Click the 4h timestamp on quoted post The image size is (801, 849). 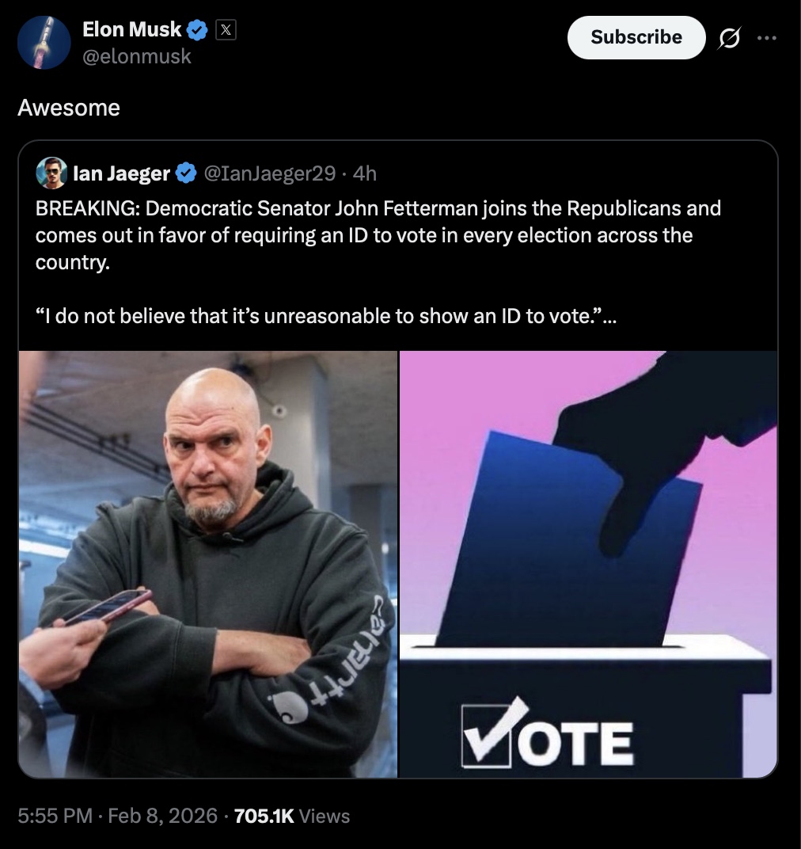pos(364,173)
